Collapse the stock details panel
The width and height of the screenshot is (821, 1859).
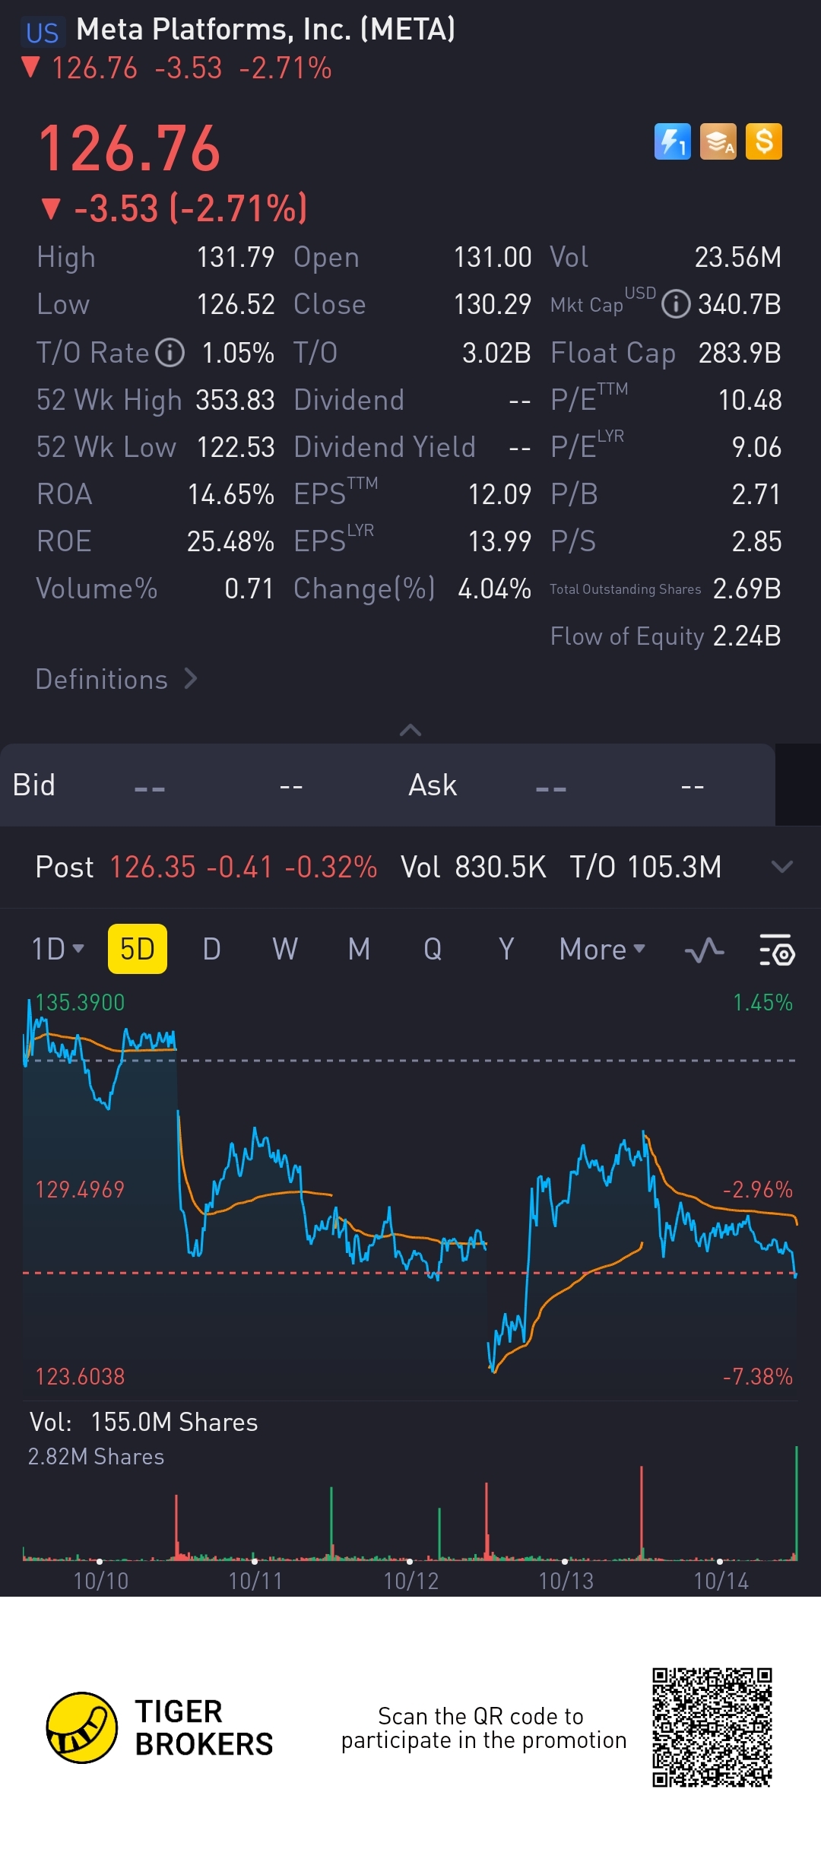click(x=410, y=730)
